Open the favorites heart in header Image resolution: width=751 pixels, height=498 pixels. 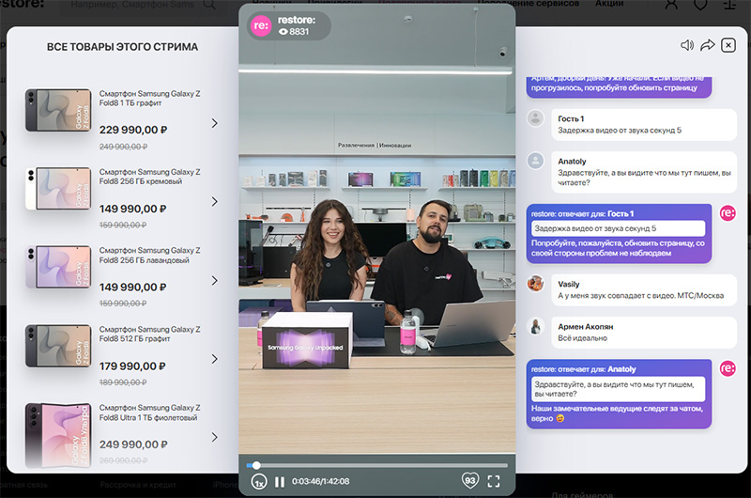pyautogui.click(x=700, y=5)
